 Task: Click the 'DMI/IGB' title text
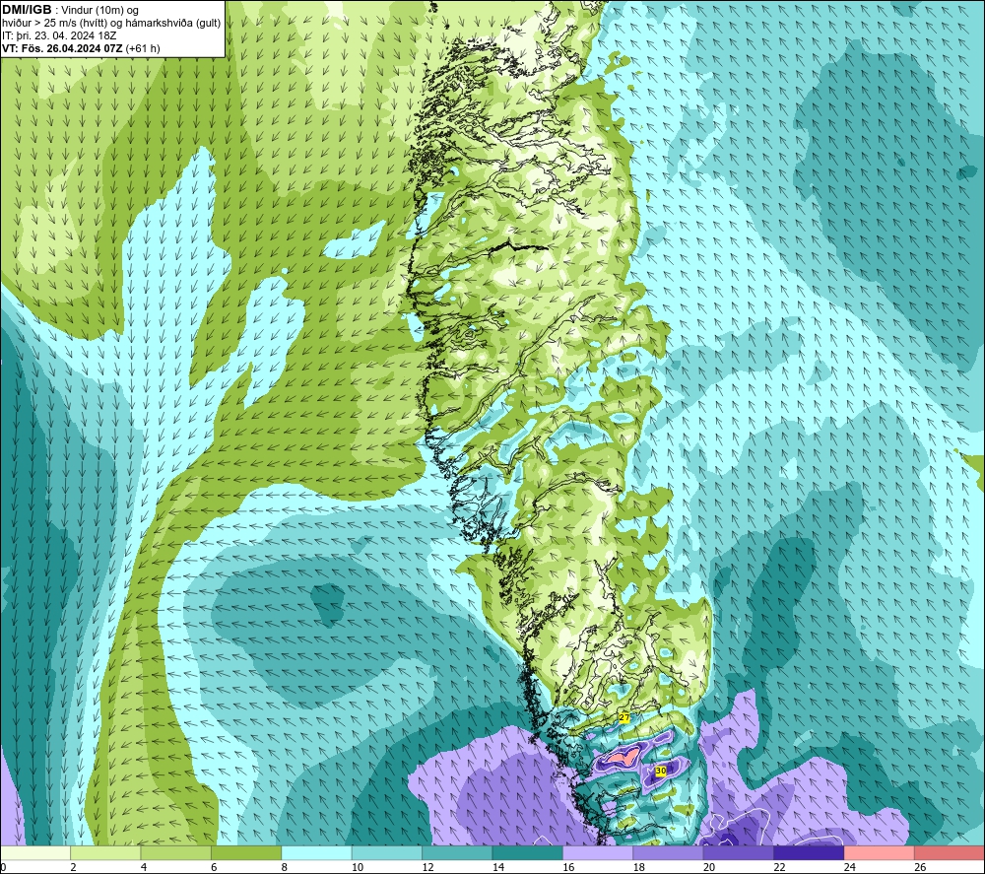coord(27,10)
